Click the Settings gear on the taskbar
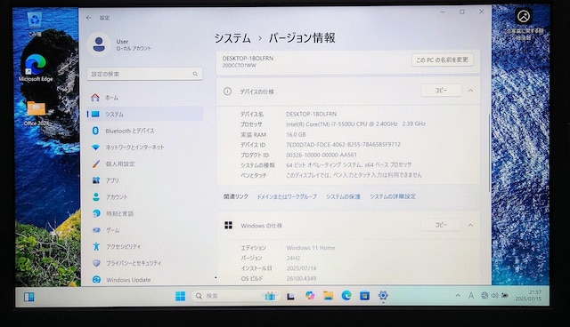 click(x=383, y=296)
